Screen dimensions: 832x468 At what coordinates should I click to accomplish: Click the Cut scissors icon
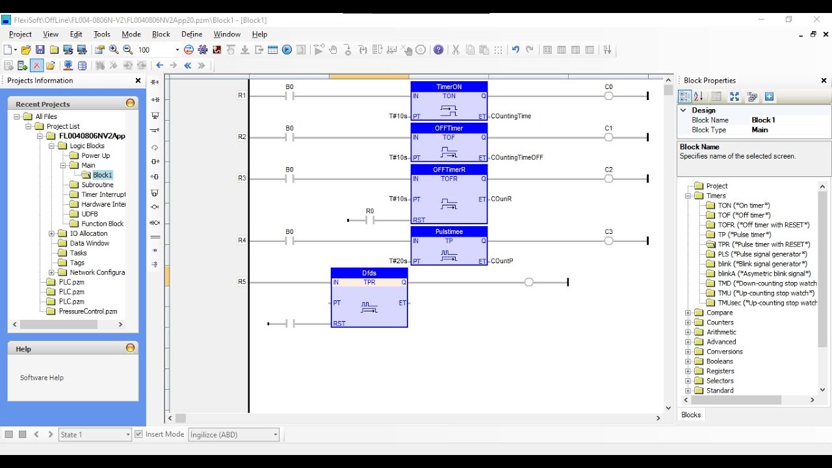(456, 50)
